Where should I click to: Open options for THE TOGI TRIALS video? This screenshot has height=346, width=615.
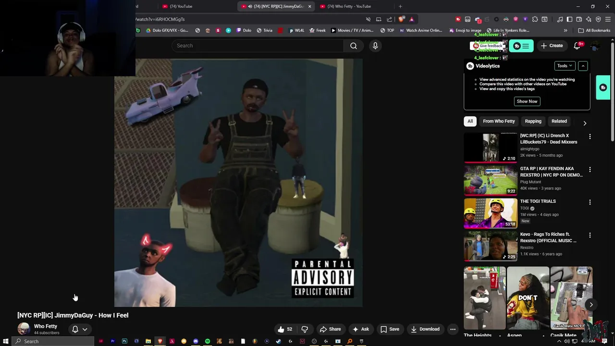(590, 202)
